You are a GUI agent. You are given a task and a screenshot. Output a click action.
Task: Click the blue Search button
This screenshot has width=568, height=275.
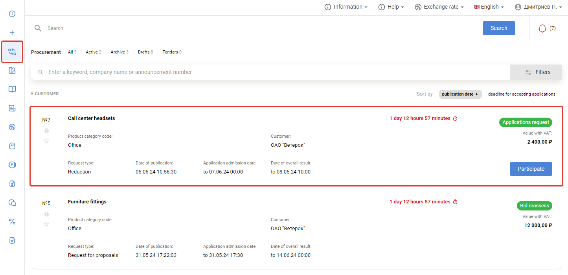point(499,28)
